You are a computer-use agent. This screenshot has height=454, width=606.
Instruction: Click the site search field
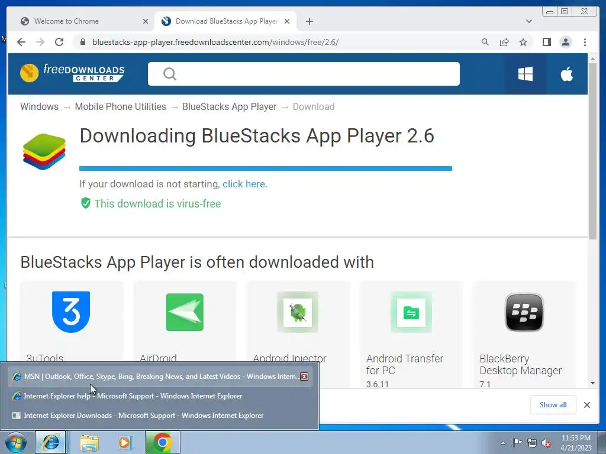(x=304, y=74)
